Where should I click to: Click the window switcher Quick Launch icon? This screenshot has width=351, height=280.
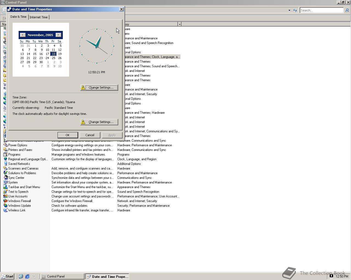pos(34,276)
